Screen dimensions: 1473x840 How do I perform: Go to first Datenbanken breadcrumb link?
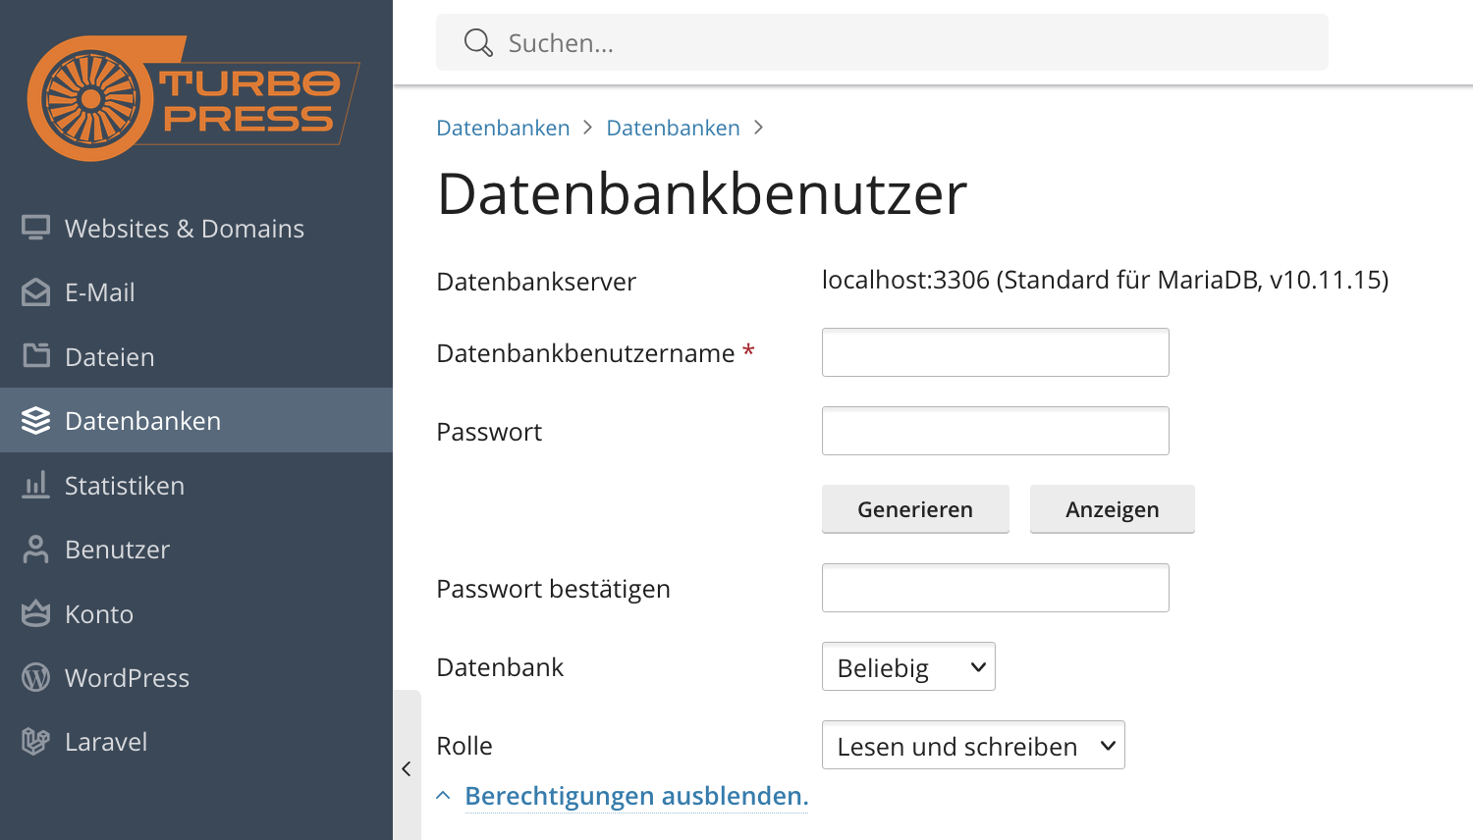[503, 128]
